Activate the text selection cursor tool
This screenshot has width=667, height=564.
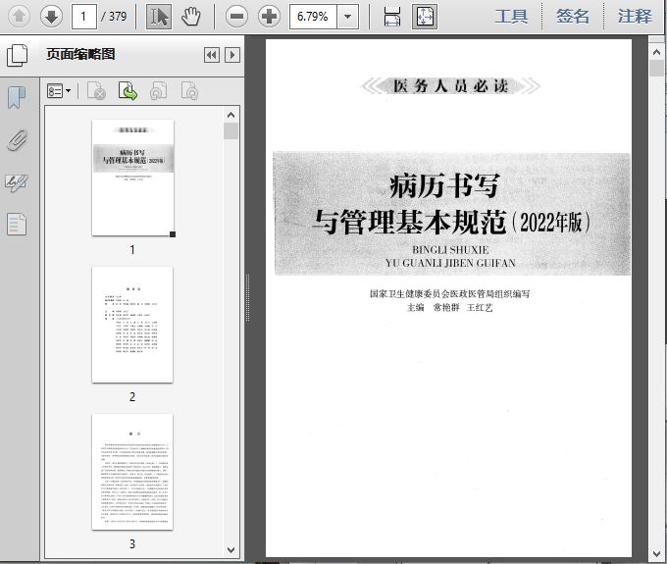tap(159, 17)
